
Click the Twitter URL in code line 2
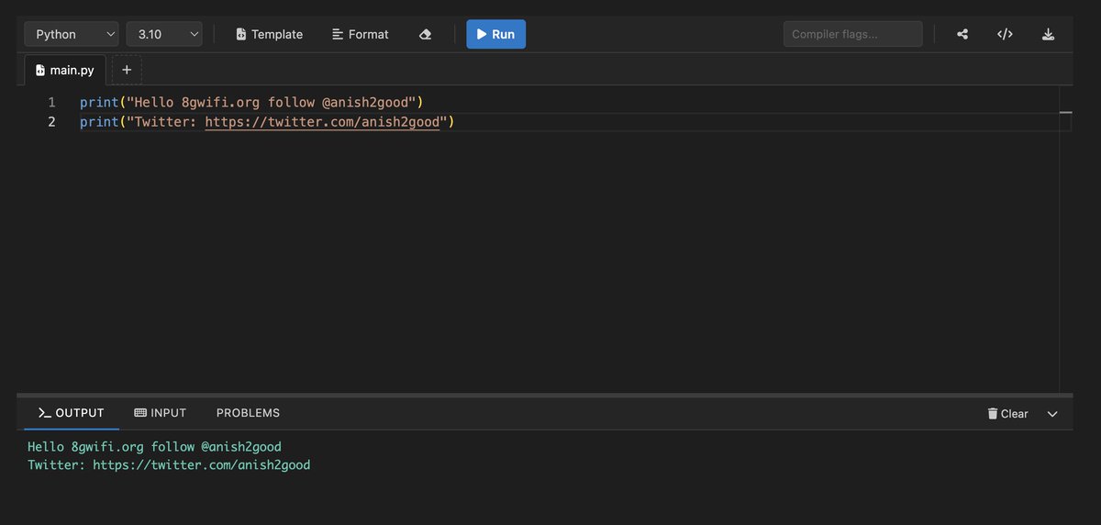click(x=323, y=122)
